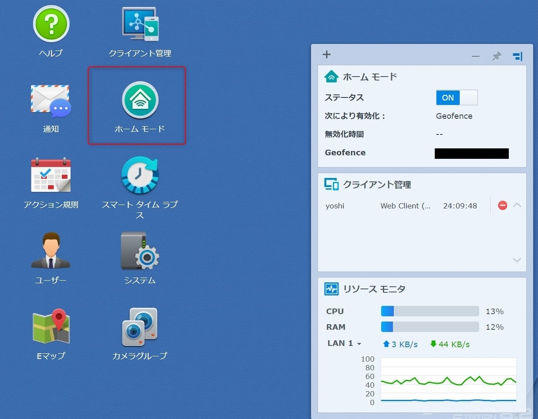Click the CPU usage bar
538x419 pixels.
tap(430, 311)
